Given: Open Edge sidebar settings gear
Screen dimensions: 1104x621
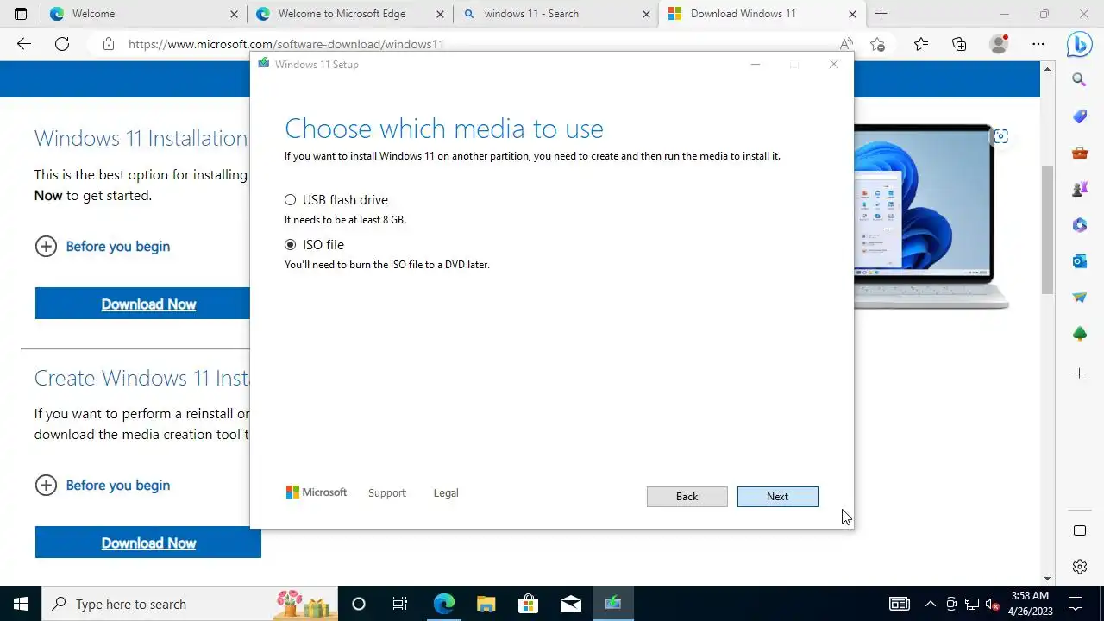Looking at the screenshot, I should click(x=1079, y=567).
